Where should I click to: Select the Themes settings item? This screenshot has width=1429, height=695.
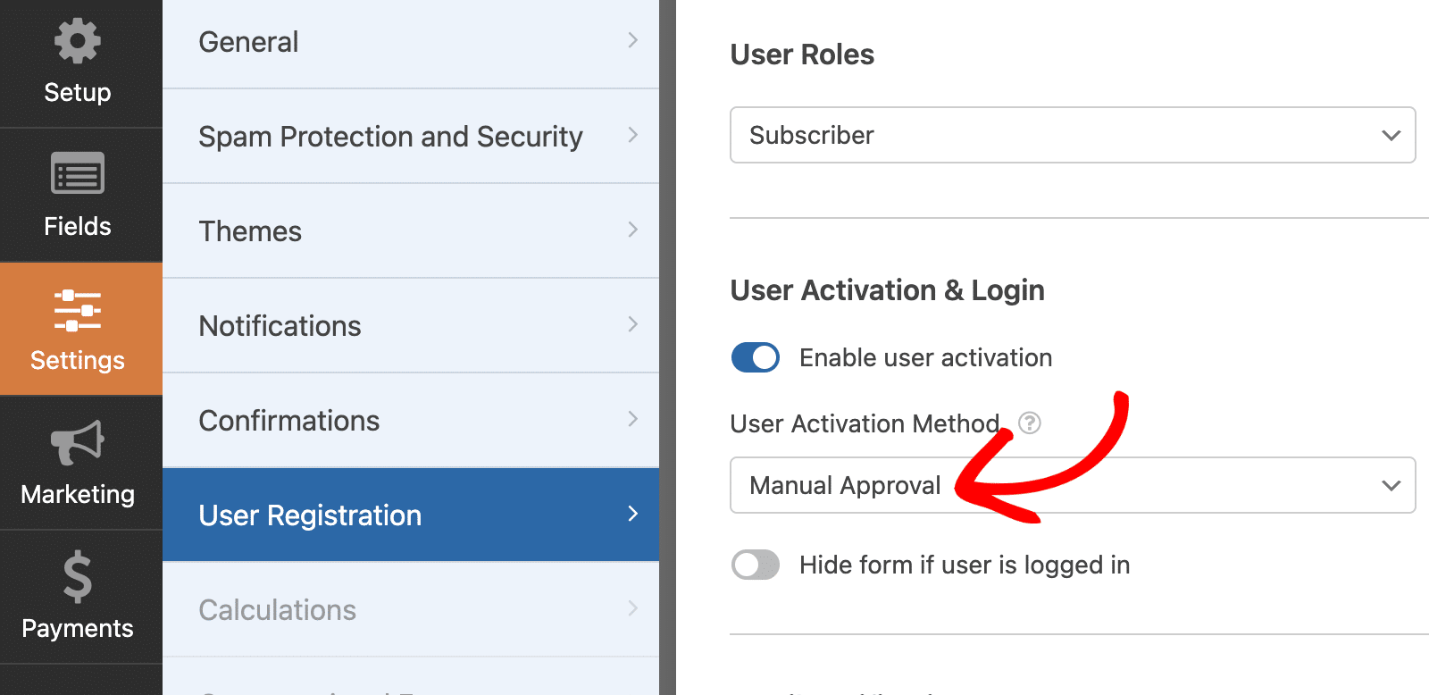click(411, 231)
